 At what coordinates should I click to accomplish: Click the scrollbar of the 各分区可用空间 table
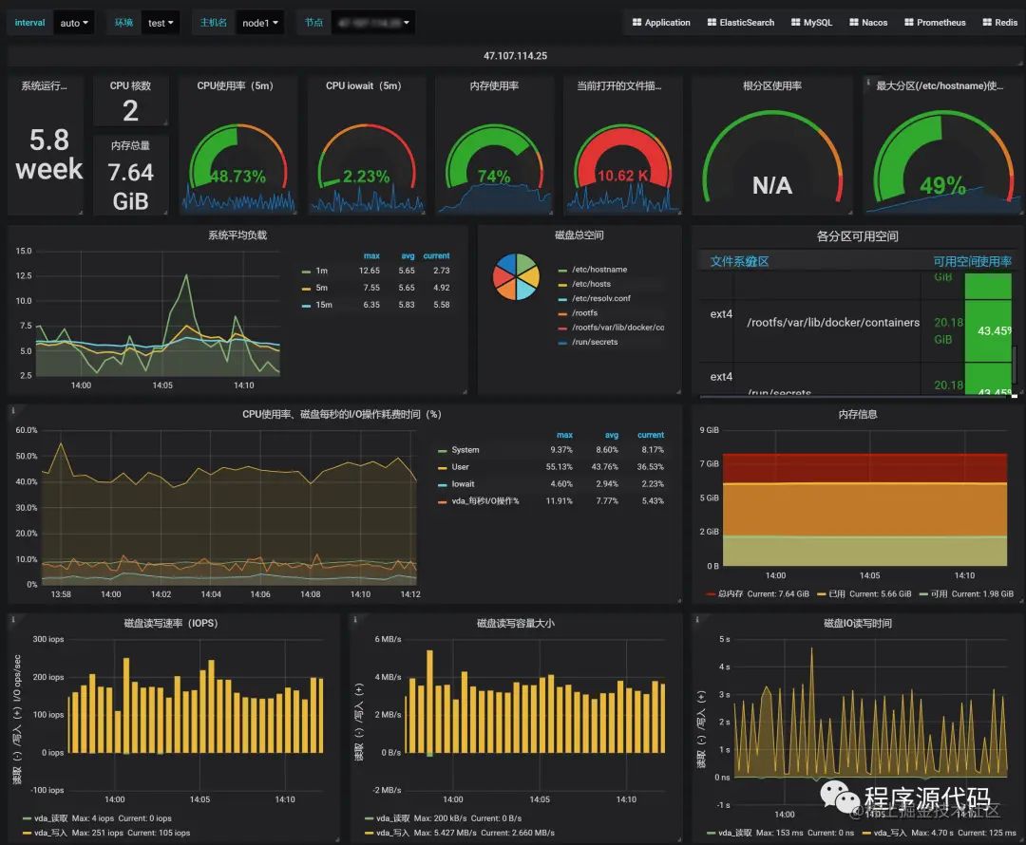pyautogui.click(x=1015, y=365)
